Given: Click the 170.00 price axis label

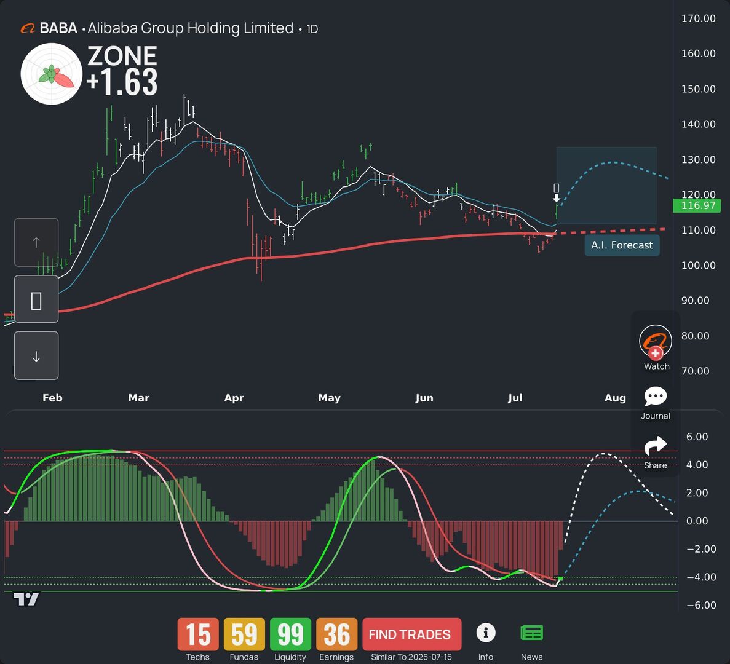Looking at the screenshot, I should 699,18.
